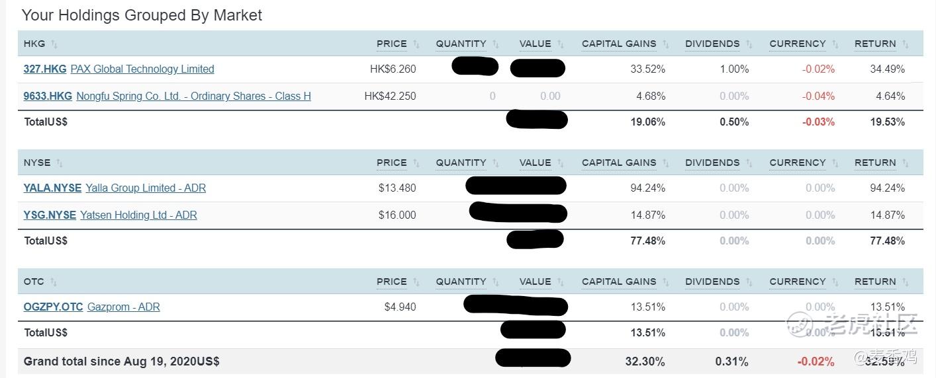Screen dimensions: 936x378
Task: Click YALA.NYSE ticker link
Action: (52, 188)
